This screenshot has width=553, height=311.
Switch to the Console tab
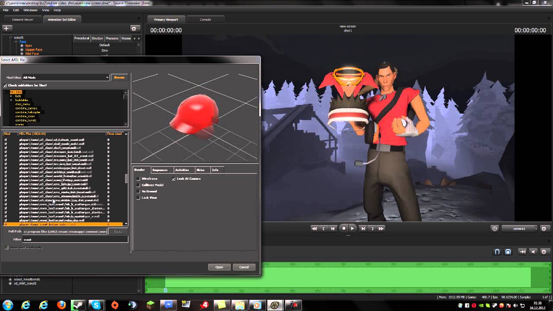pos(205,19)
